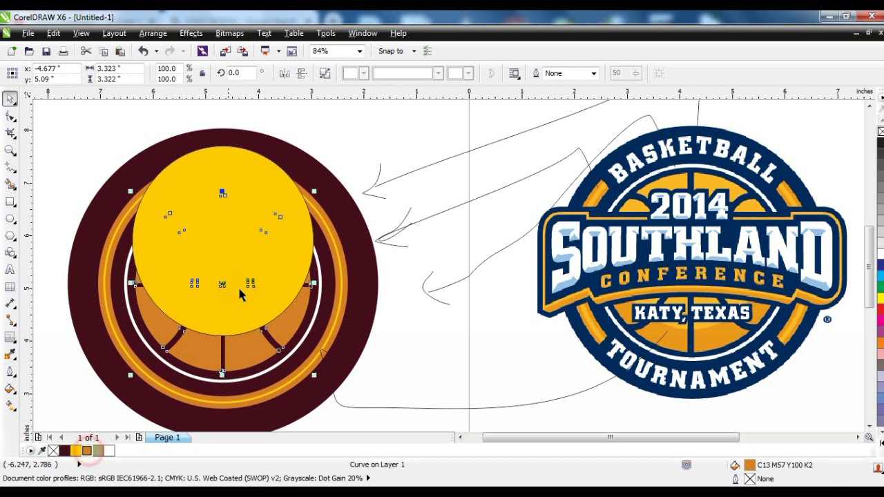Launch Corel CONNECT search content icon
The image size is (884, 497).
click(202, 51)
